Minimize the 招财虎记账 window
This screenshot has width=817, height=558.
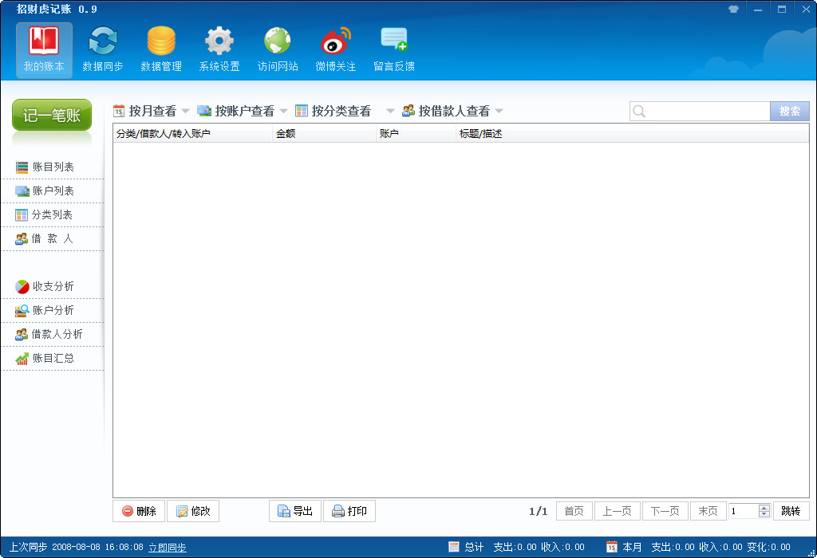point(758,10)
